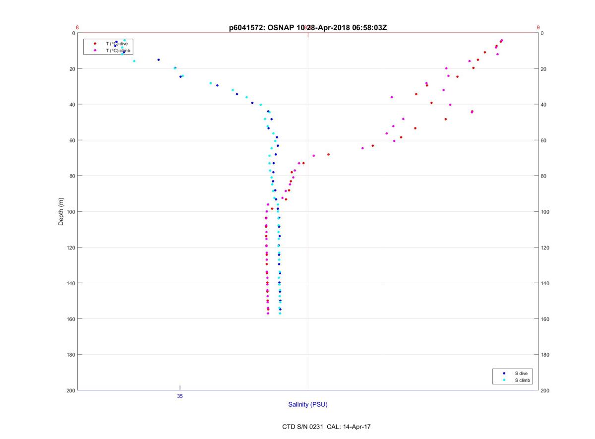This screenshot has width=595, height=439.
Task: Click the 'Salinity (PSU)' axis label
Action: tap(308, 404)
